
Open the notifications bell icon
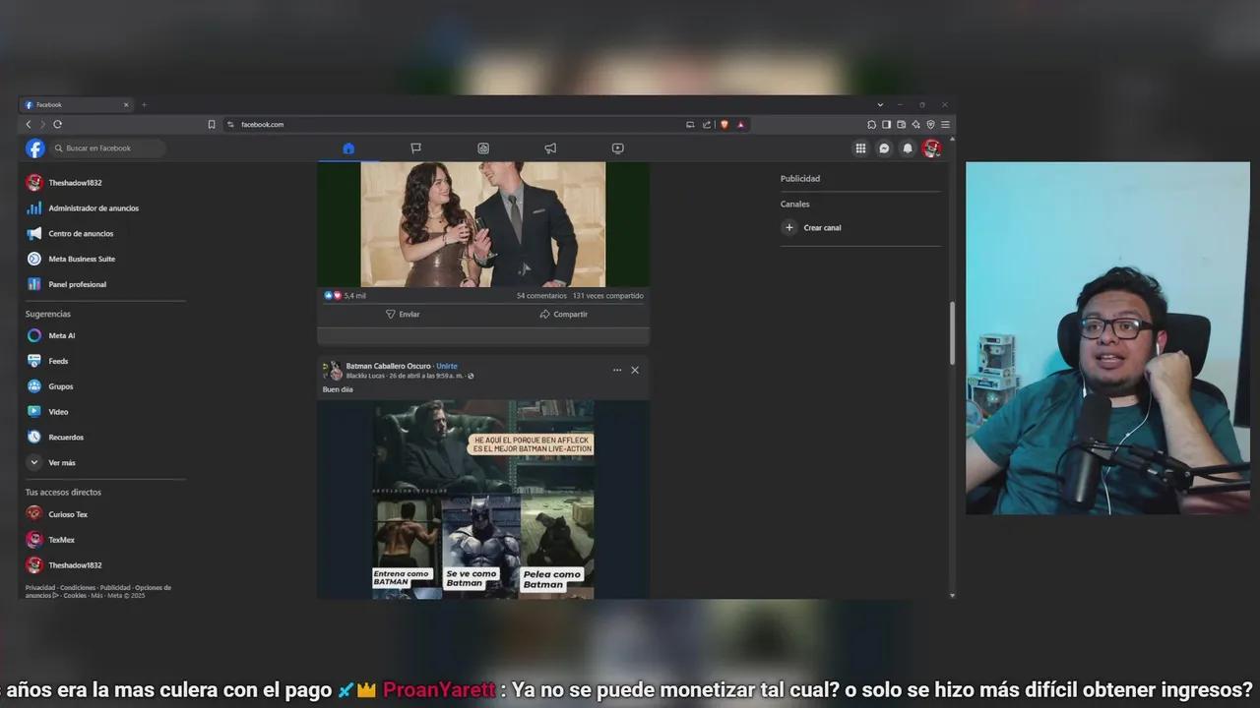tap(908, 148)
